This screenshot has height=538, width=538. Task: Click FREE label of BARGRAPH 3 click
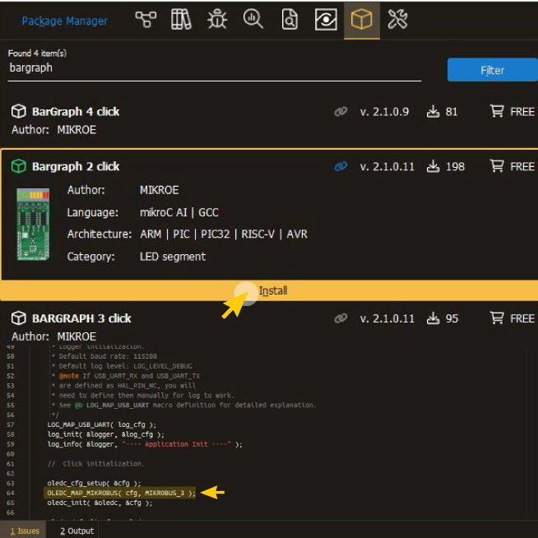point(522,318)
